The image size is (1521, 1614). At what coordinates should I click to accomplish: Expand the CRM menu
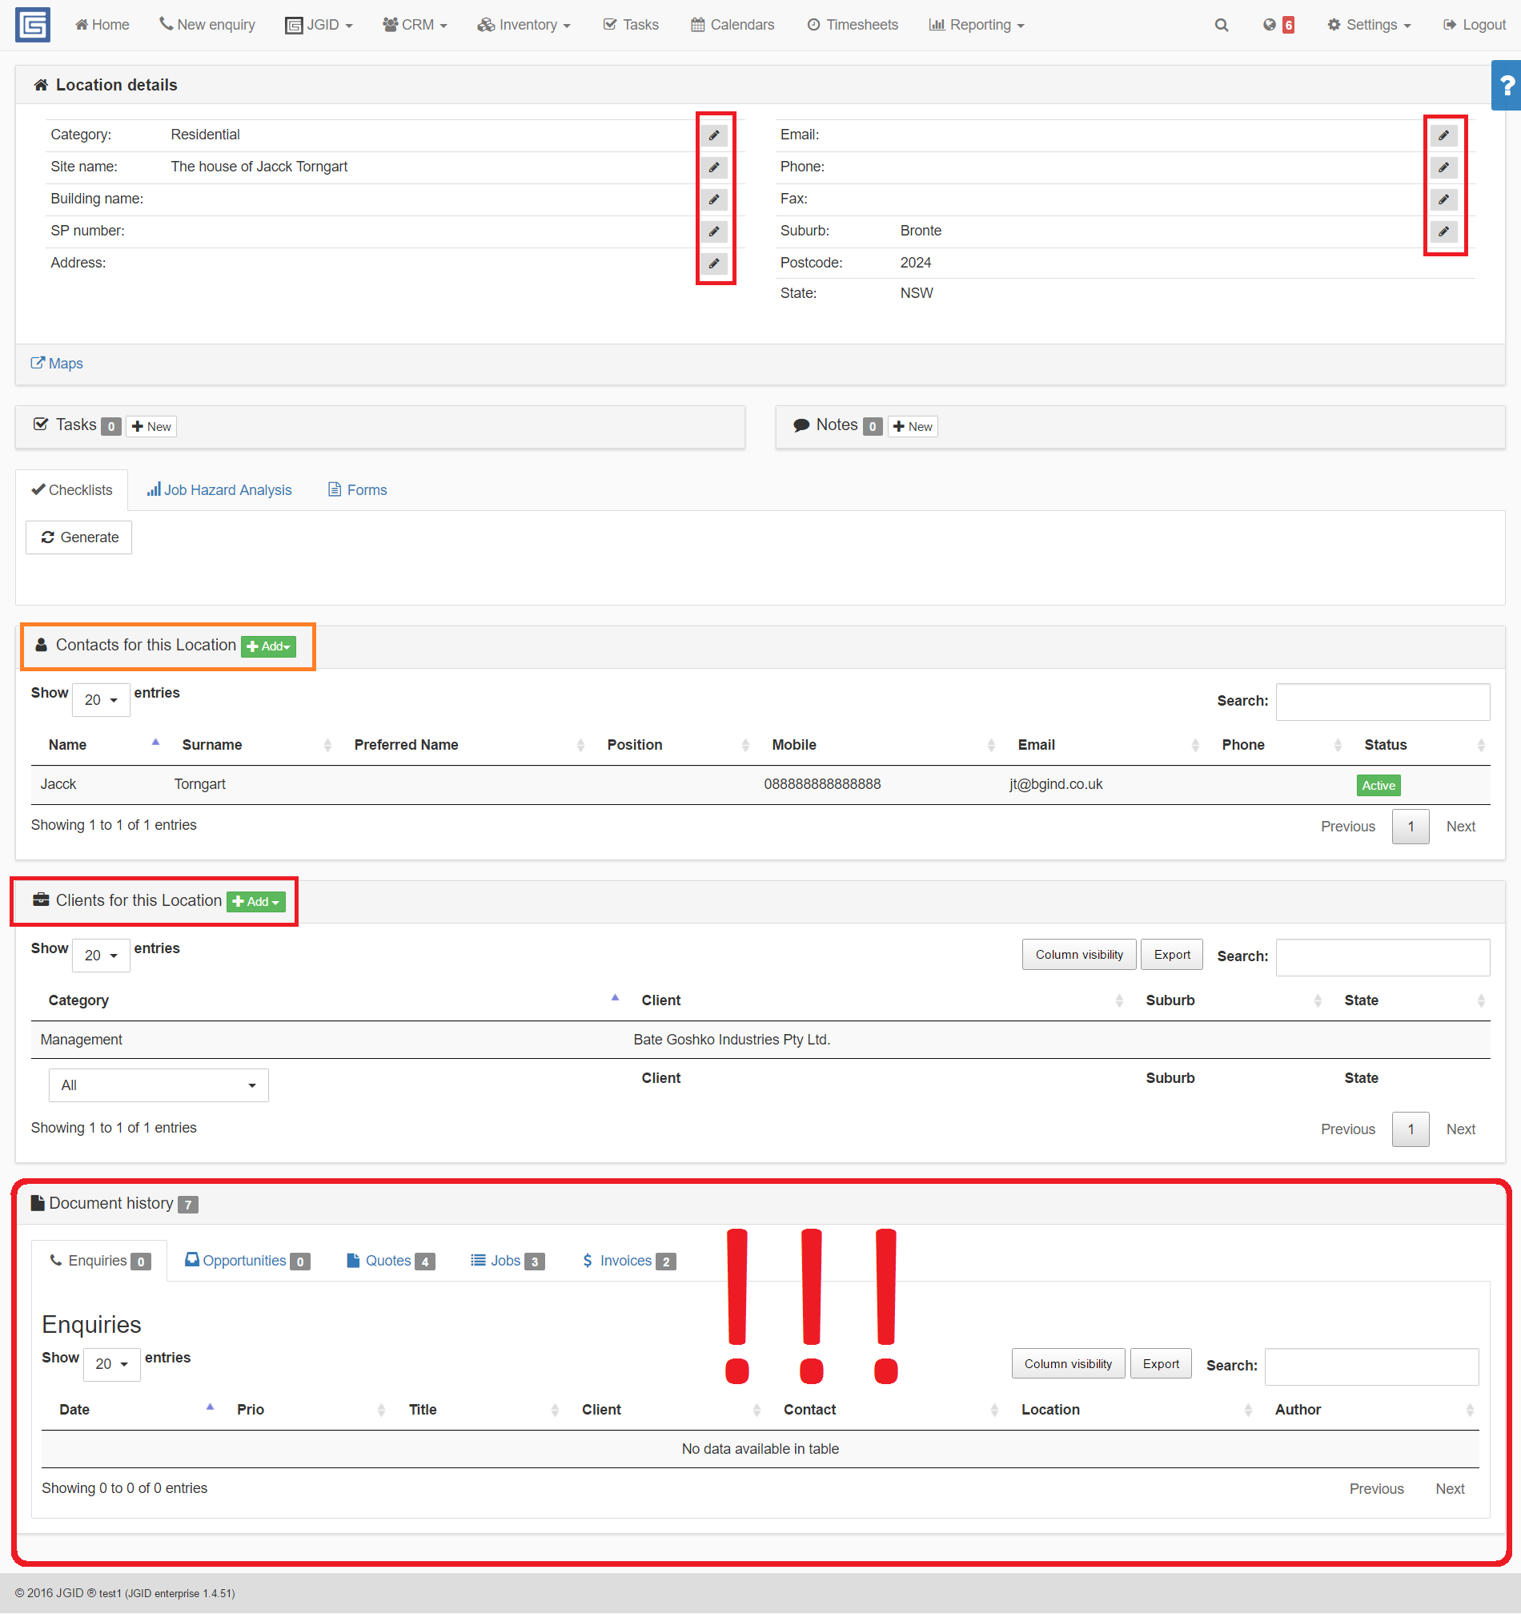(415, 25)
